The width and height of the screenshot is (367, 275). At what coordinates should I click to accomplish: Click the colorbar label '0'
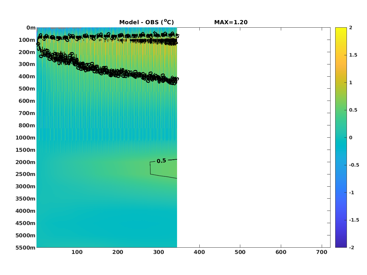point(351,138)
